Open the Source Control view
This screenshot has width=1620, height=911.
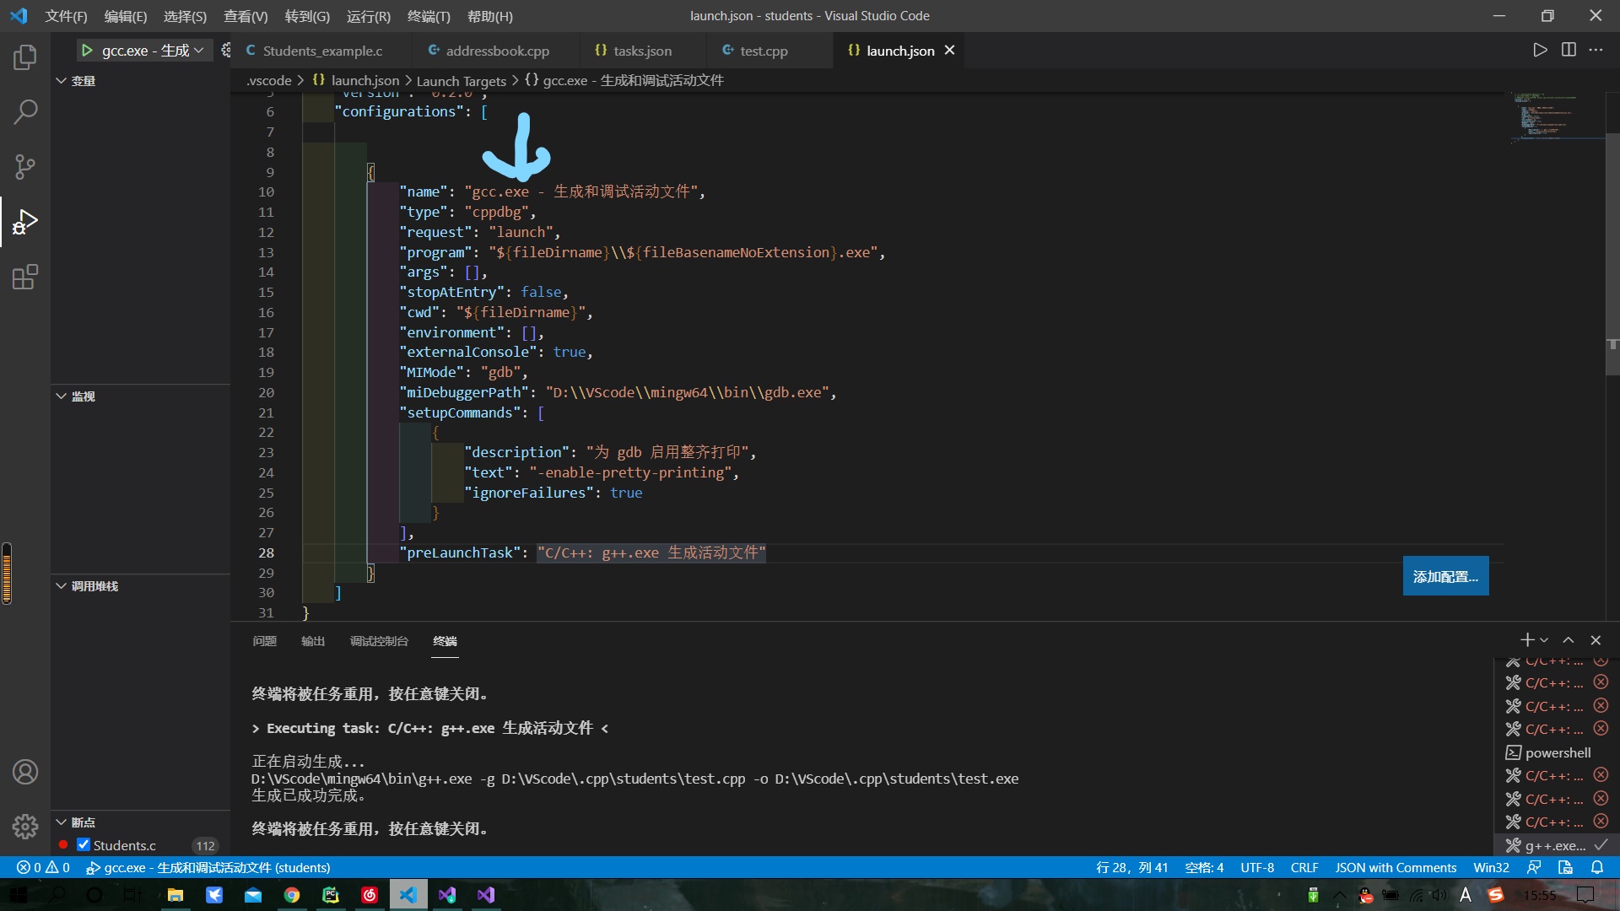(25, 166)
